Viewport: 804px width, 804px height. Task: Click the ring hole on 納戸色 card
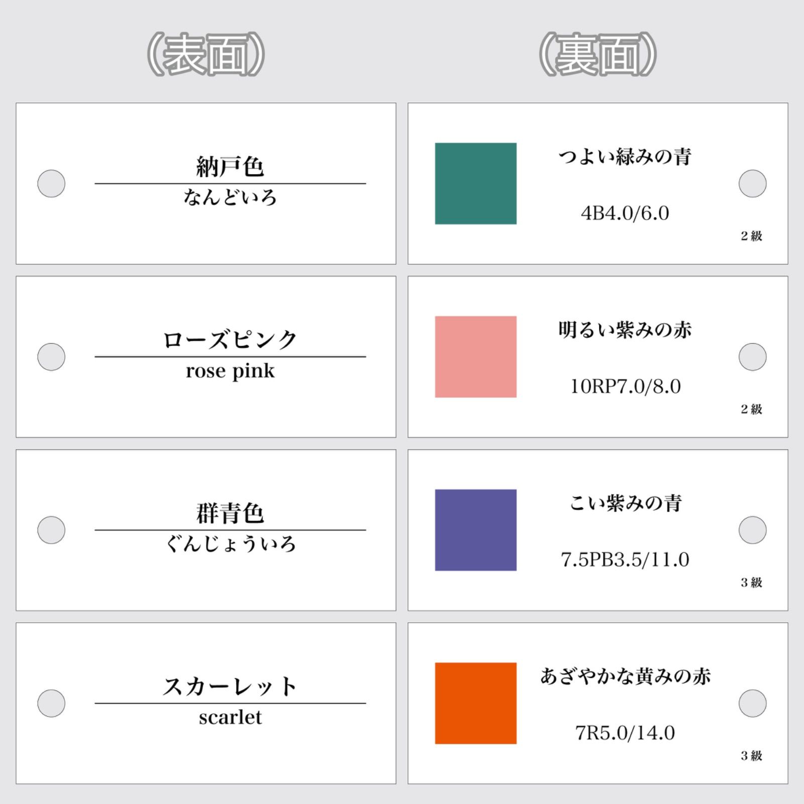51,183
